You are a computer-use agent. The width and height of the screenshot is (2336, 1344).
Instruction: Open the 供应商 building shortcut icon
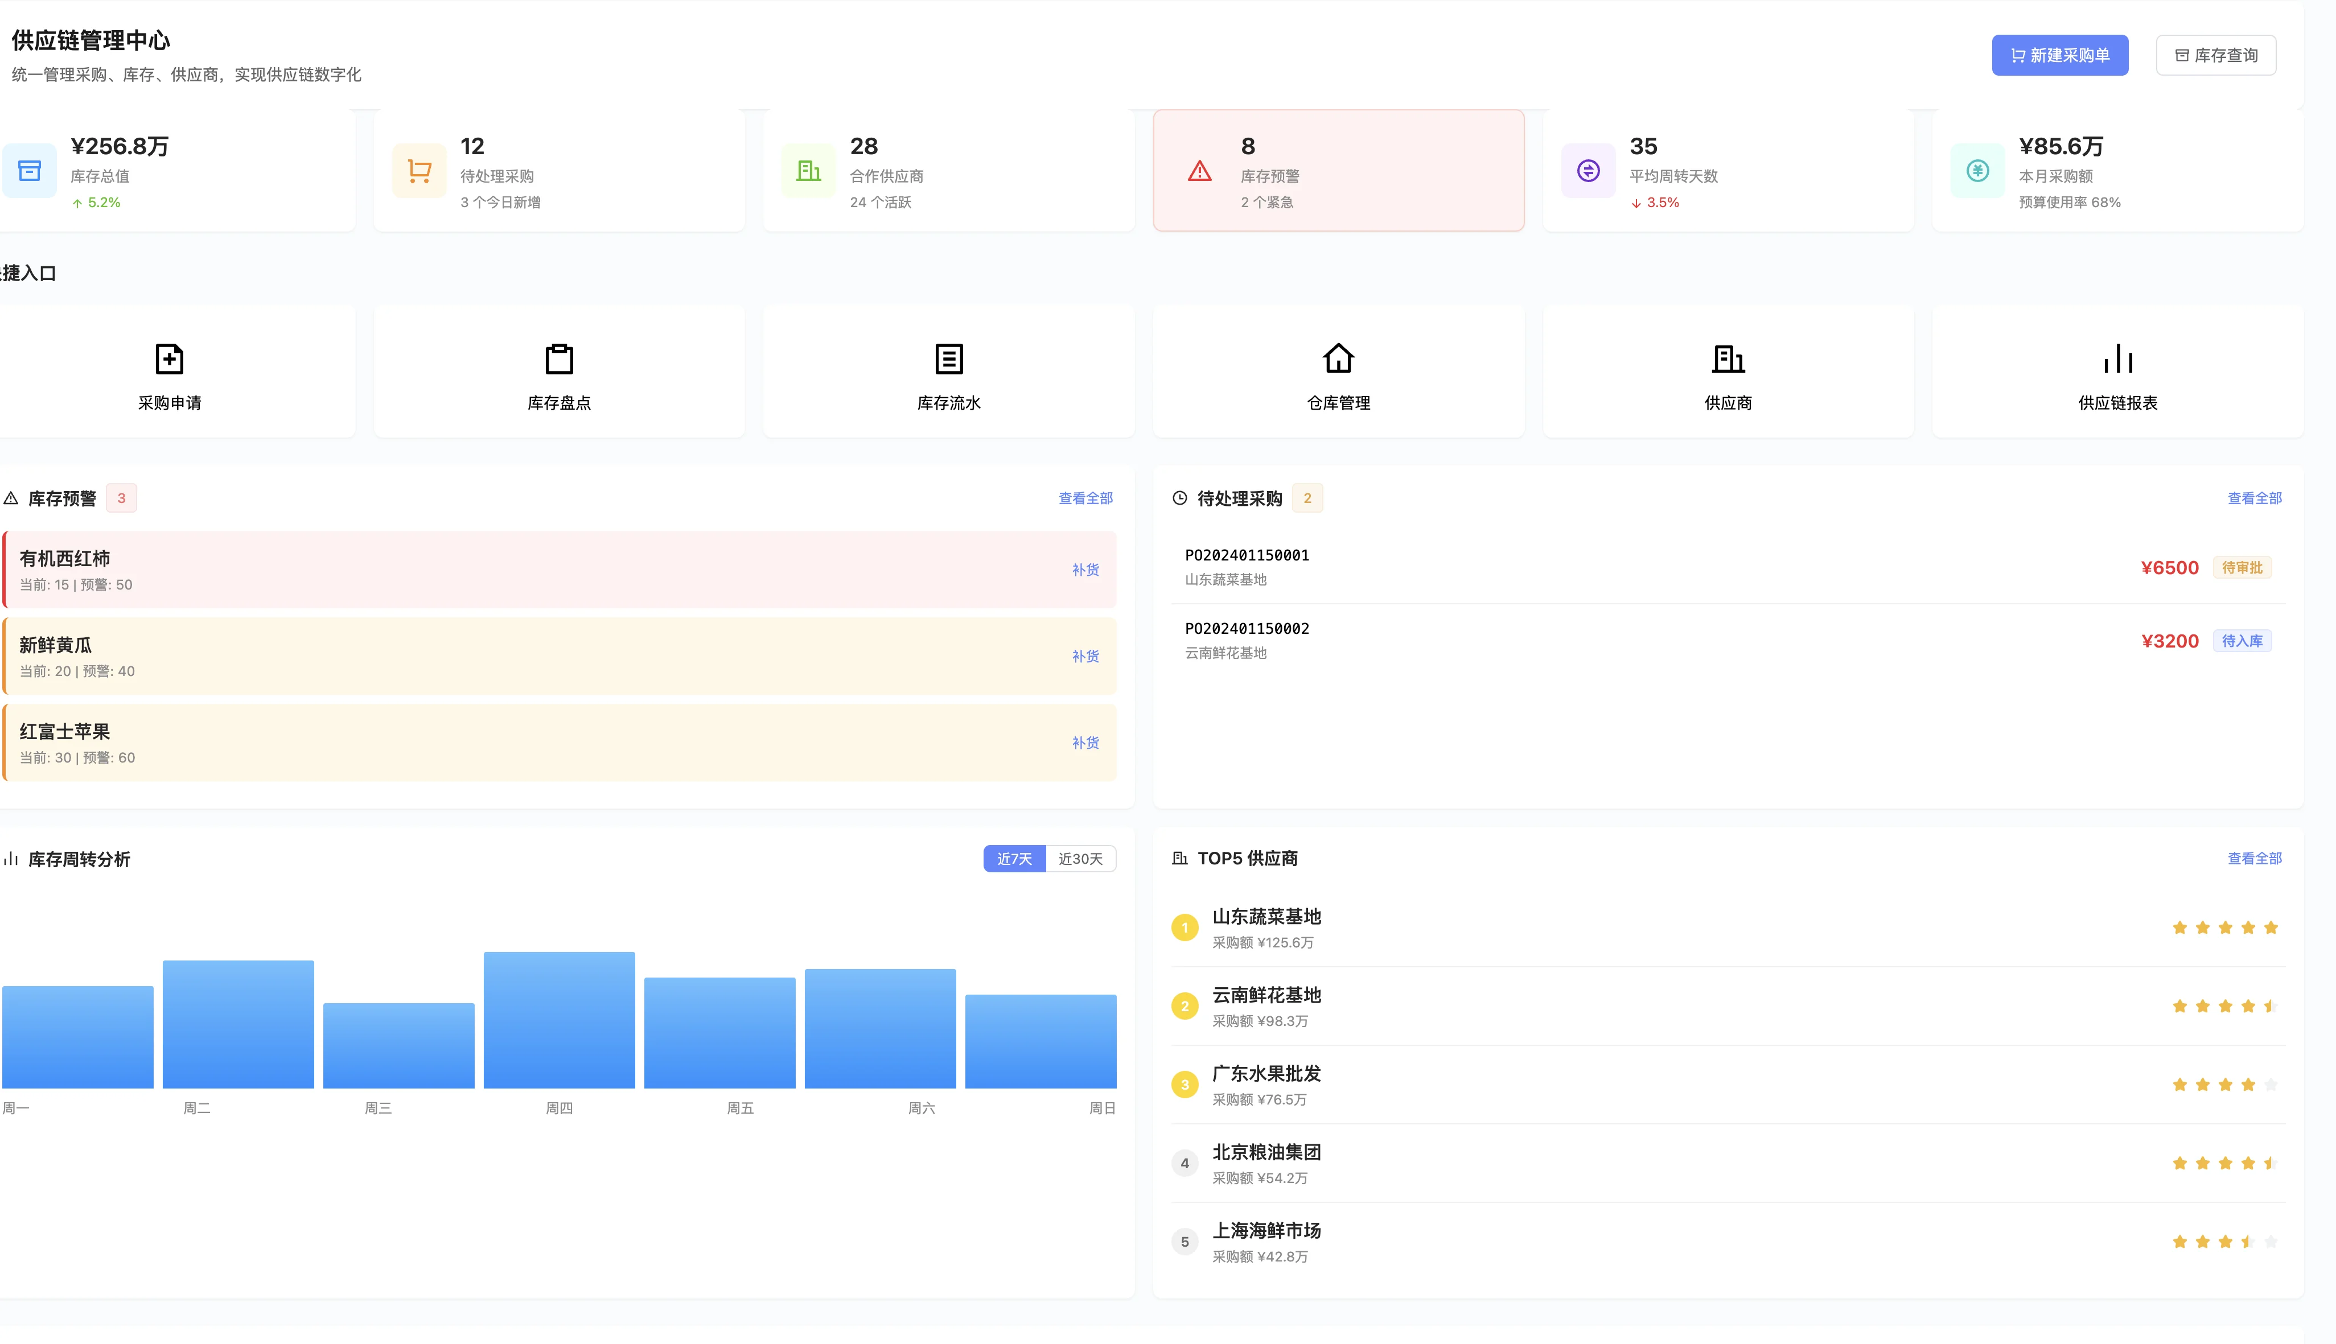click(x=1728, y=358)
